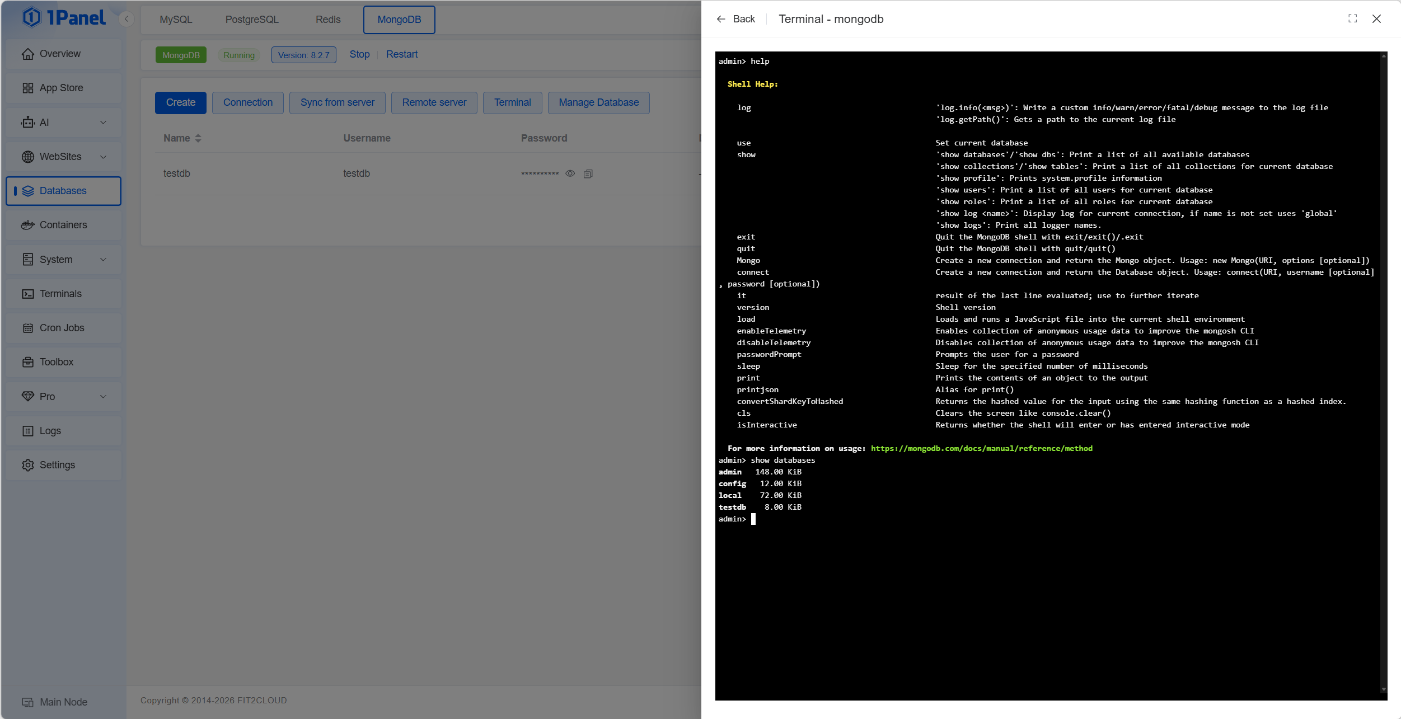Viewport: 1401px width, 719px height.
Task: Copy the testdb password
Action: point(588,174)
